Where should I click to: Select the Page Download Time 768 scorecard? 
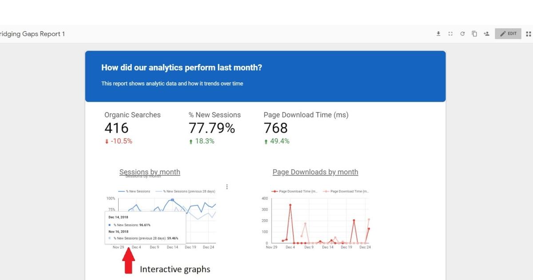(x=306, y=128)
